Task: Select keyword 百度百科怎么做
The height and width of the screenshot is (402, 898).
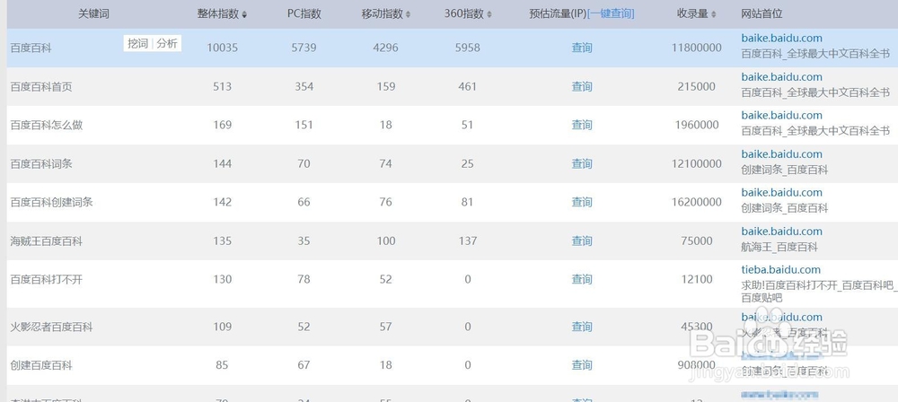Action: point(47,126)
